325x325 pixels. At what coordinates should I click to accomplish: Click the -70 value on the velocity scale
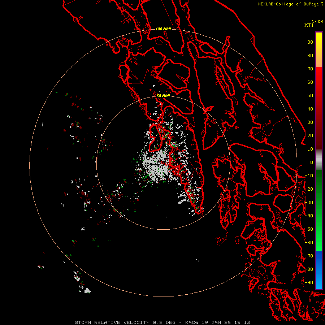click(309, 256)
